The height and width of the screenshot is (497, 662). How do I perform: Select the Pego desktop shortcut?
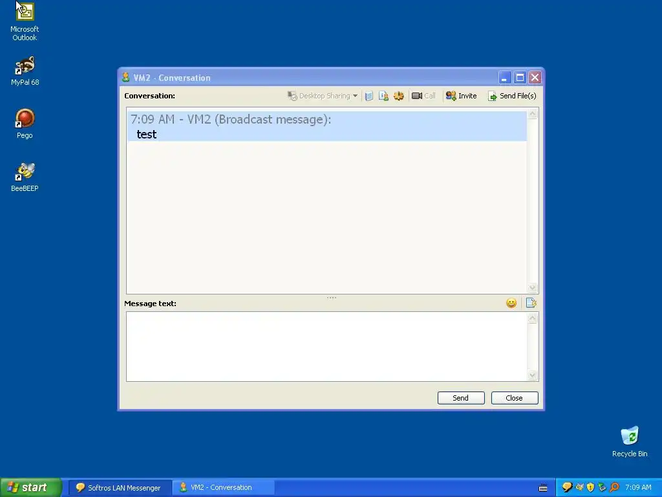pyautogui.click(x=25, y=124)
